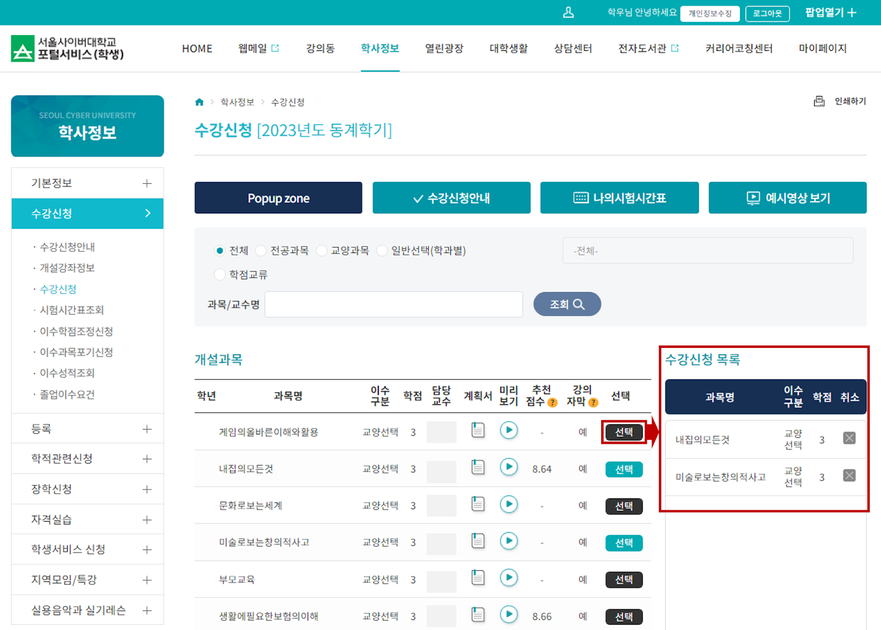Viewport: 881px width, 630px height.
Task: Open the -전체- dropdown menu
Action: click(x=707, y=250)
